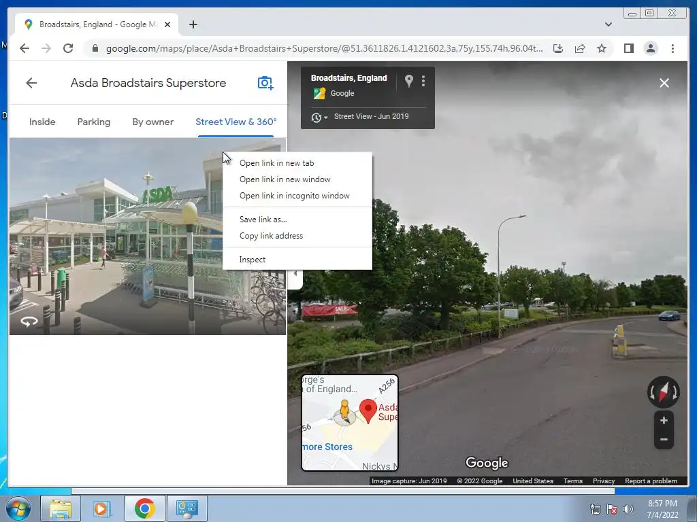This screenshot has width=697, height=522.
Task: Open the Chrome profile avatar
Action: pos(651,48)
